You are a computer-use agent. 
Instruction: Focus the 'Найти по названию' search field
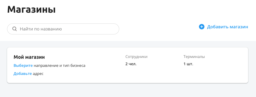pyautogui.click(x=63, y=29)
